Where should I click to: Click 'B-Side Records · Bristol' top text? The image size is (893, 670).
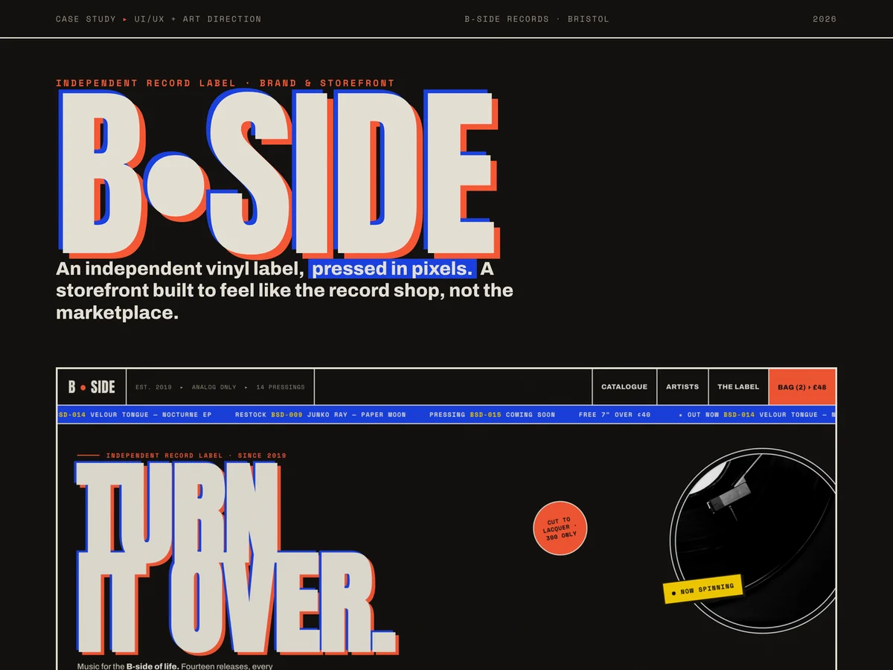(x=537, y=19)
